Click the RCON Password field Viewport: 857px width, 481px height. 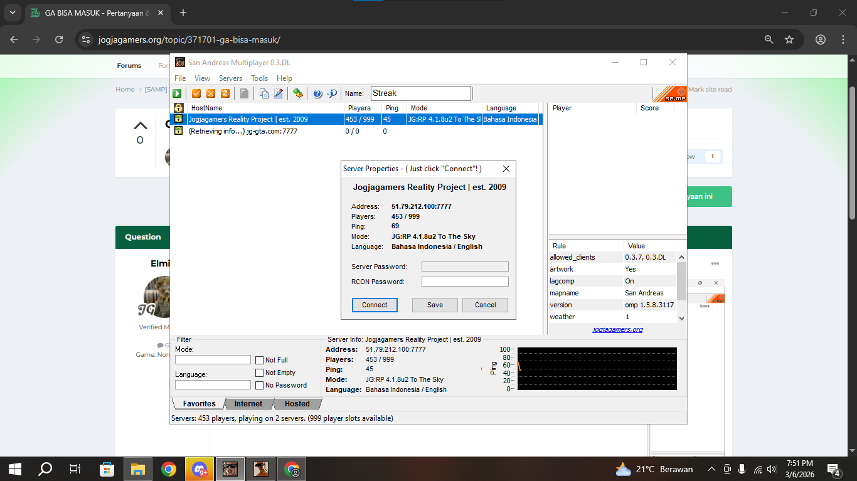465,282
